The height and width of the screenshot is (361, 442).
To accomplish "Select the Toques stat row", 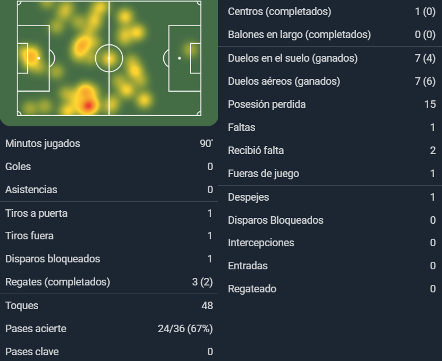I will tap(109, 306).
